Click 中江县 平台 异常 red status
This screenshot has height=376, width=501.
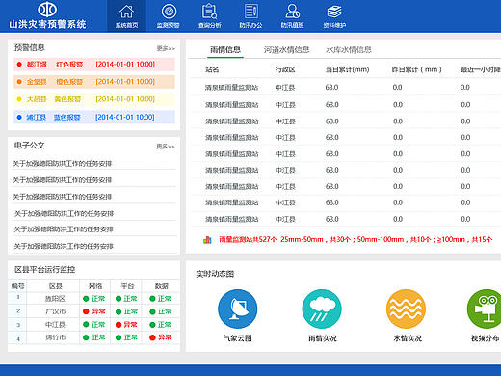[x=126, y=325]
